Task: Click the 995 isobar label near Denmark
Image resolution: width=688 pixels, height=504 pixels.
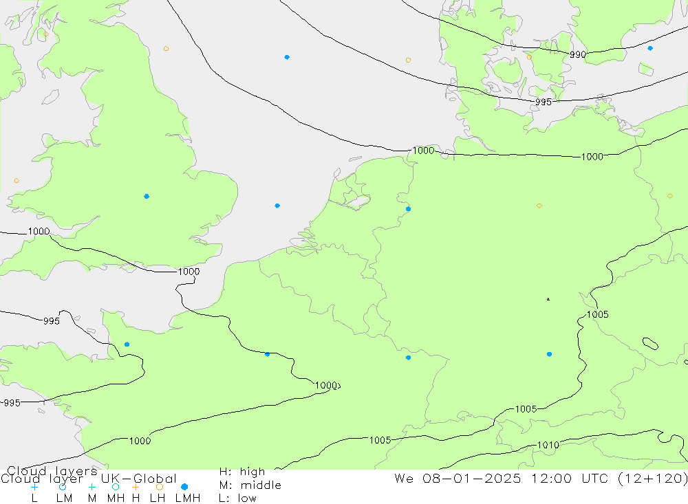Action: (544, 102)
